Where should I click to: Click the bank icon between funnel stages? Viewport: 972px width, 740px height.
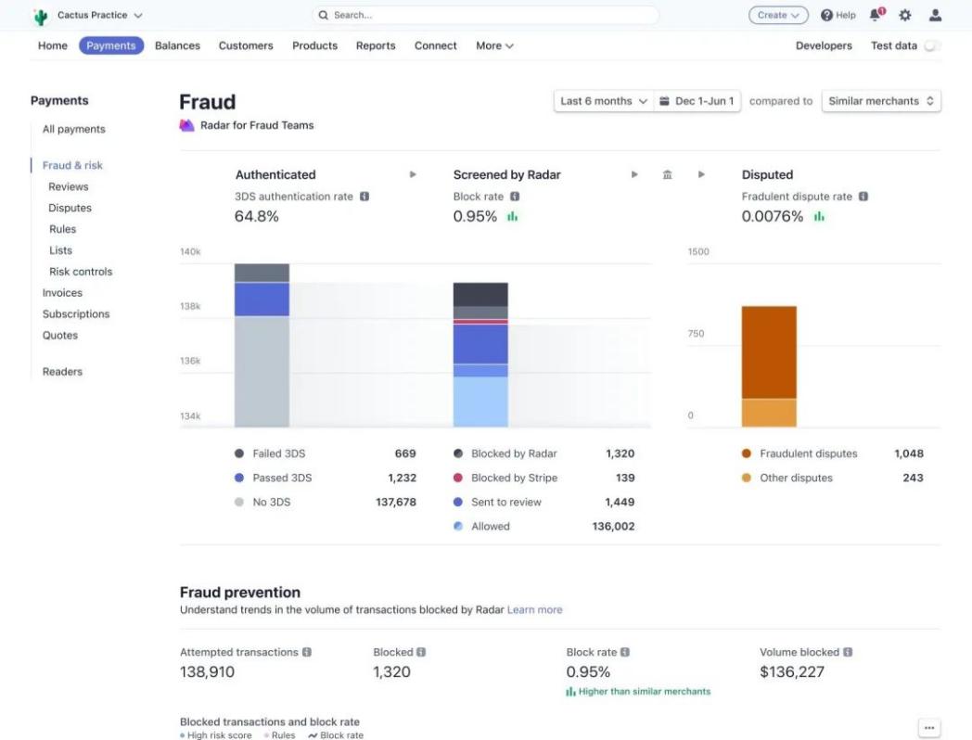tap(667, 173)
